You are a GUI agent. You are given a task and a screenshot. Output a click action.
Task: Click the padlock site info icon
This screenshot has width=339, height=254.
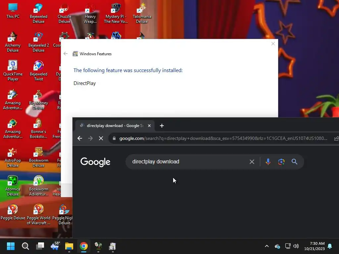(x=114, y=138)
